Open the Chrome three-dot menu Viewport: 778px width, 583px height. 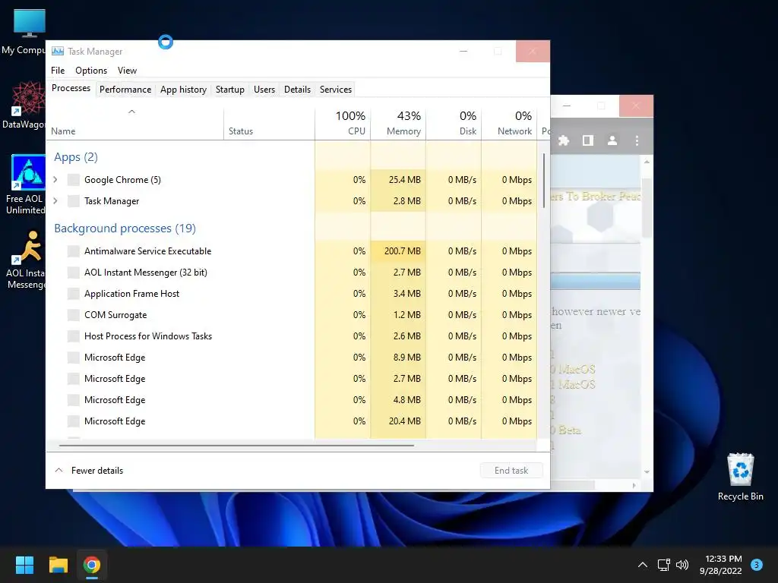point(637,140)
